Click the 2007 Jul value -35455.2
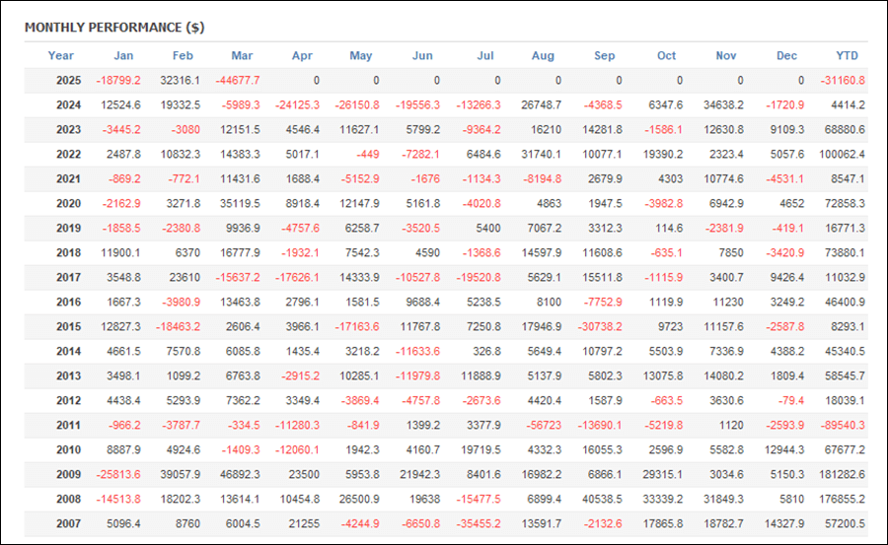Screen dimensions: 888x545 click(479, 523)
